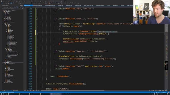Switch to SceneHierarchyPanel.h tab
Screen dimensions: 170x95
pos(100,5)
